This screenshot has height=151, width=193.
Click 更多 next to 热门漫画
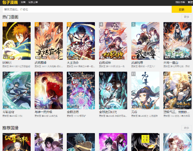[x=186, y=17]
